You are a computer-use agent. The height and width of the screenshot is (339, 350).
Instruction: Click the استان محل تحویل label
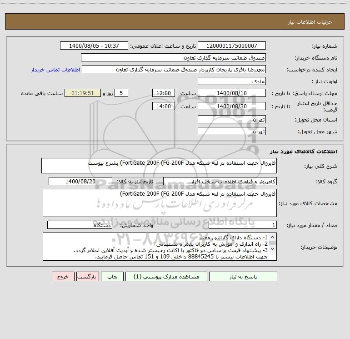tap(316, 120)
